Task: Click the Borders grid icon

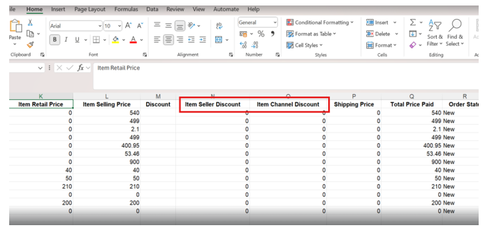Action: tap(97, 40)
